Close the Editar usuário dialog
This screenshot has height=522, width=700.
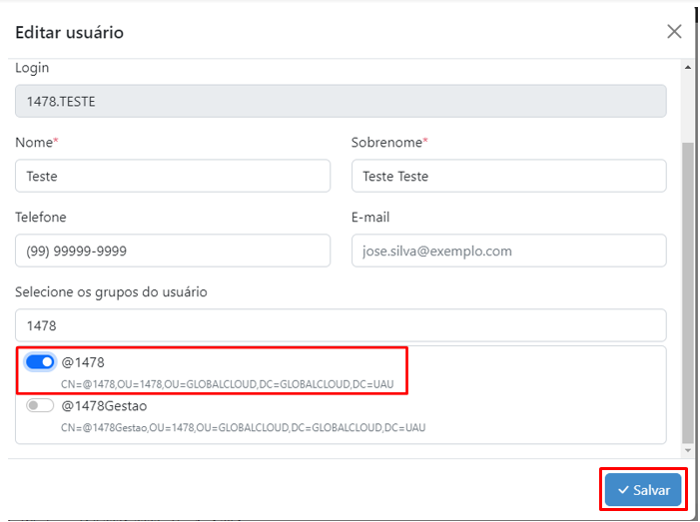[674, 32]
